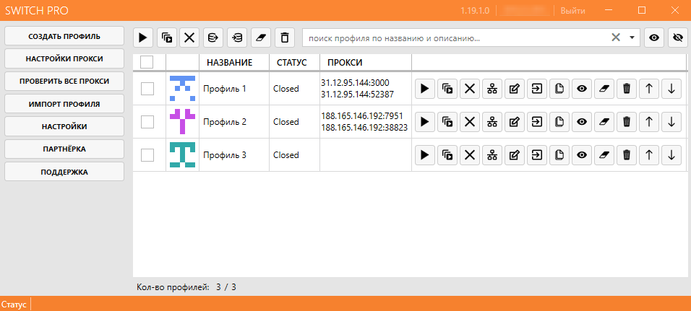This screenshot has width=691, height=311.
Task: Click СОЗДАТЬ ПРОФИЛЬ button
Action: pos(64,36)
